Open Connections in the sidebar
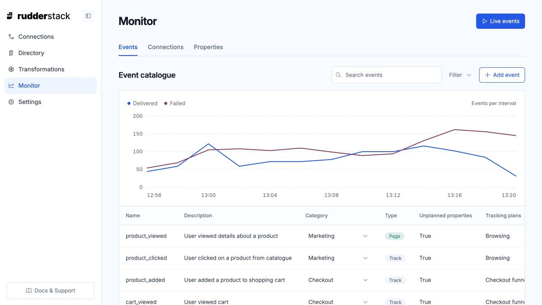Screen dimensions: 542x305 coord(50,37)
